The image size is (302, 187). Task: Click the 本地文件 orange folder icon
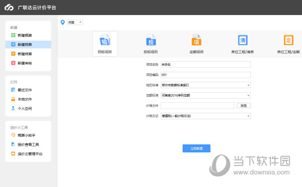coord(13,99)
